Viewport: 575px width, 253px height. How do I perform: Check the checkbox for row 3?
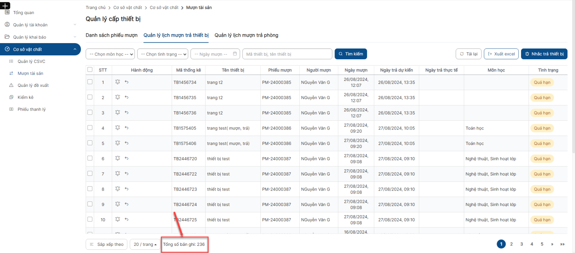pyautogui.click(x=90, y=112)
